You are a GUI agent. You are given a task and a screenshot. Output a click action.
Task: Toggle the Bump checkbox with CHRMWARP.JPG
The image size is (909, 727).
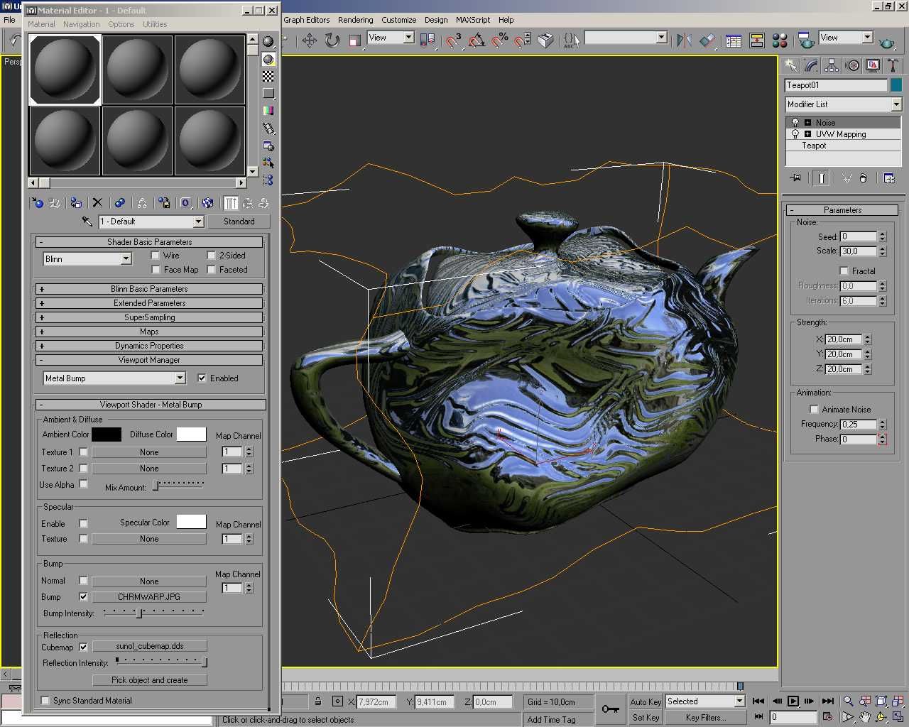pos(83,597)
